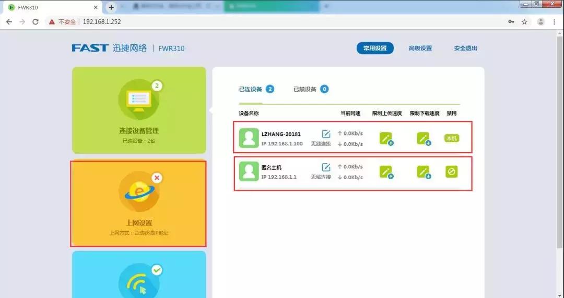
Task: Click the avatar of LZHANG-20181
Action: (249, 138)
